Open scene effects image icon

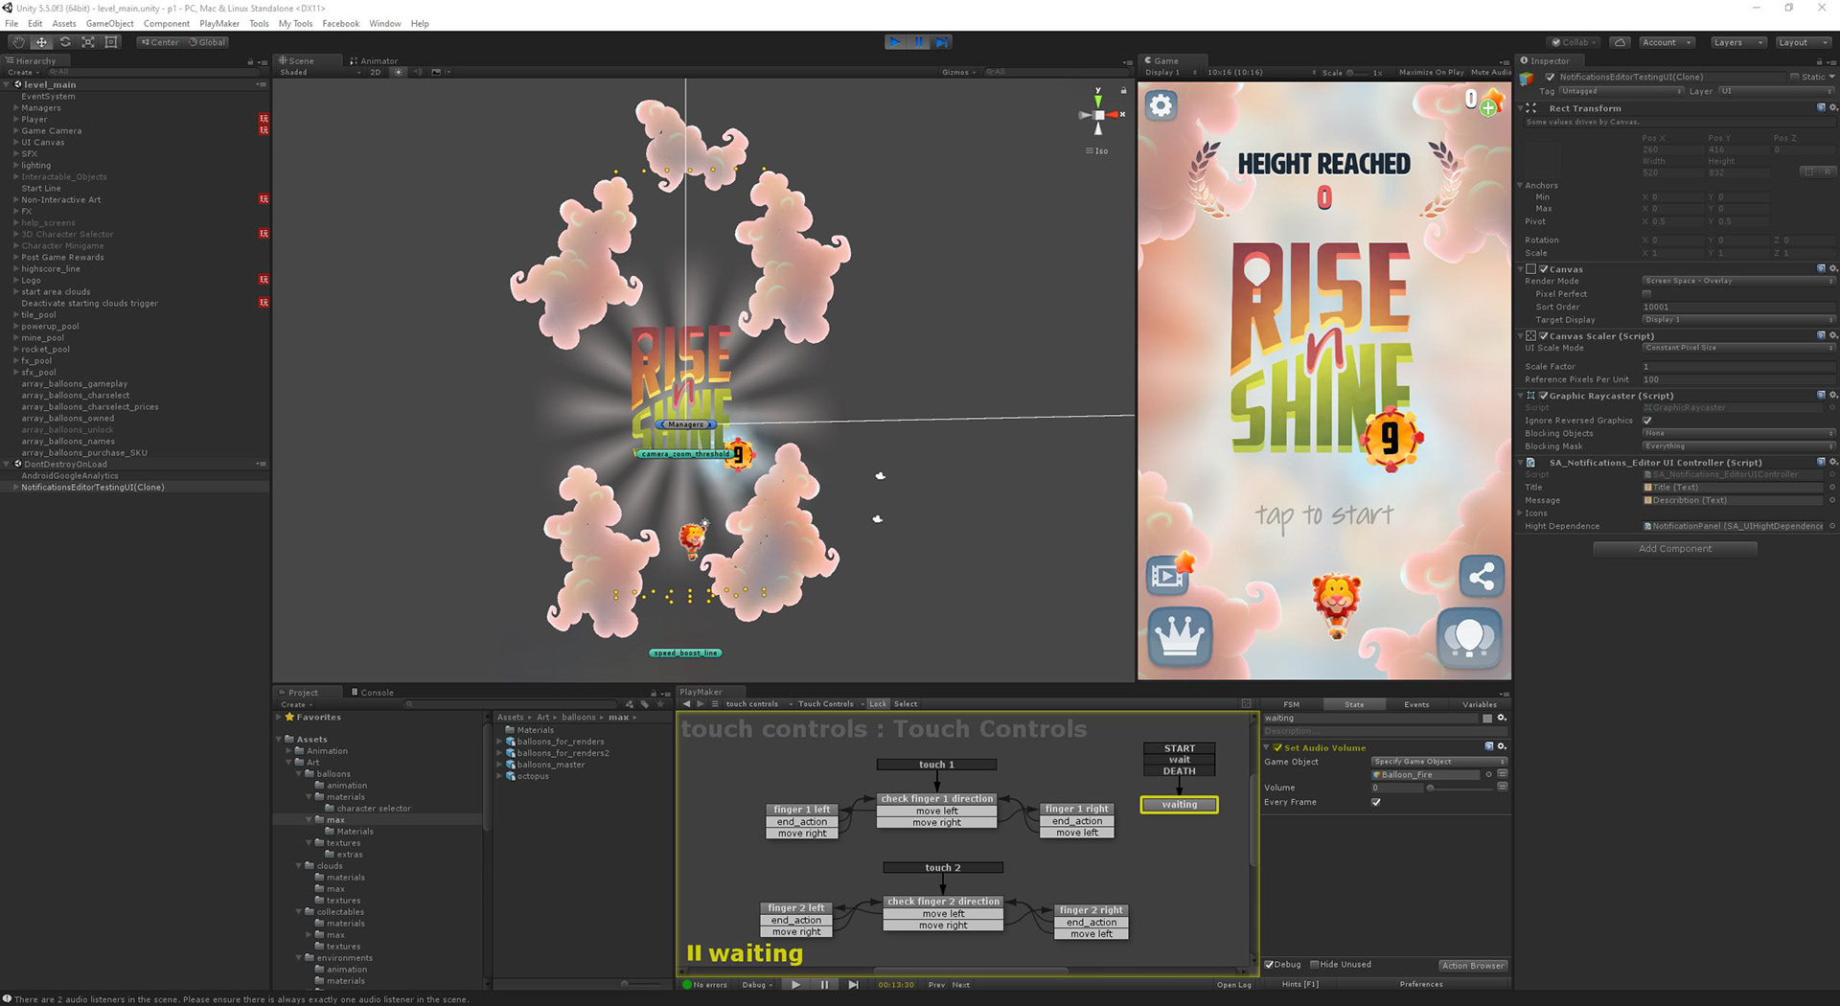point(437,72)
